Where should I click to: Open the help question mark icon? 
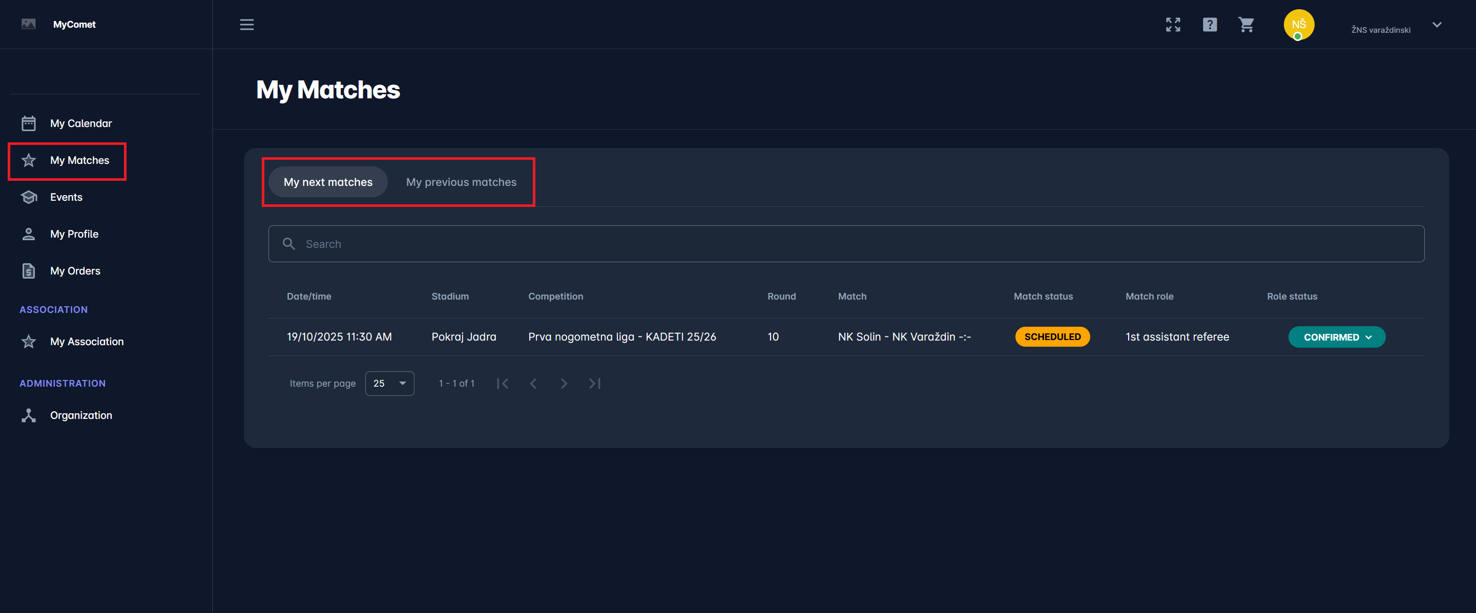[1209, 25]
